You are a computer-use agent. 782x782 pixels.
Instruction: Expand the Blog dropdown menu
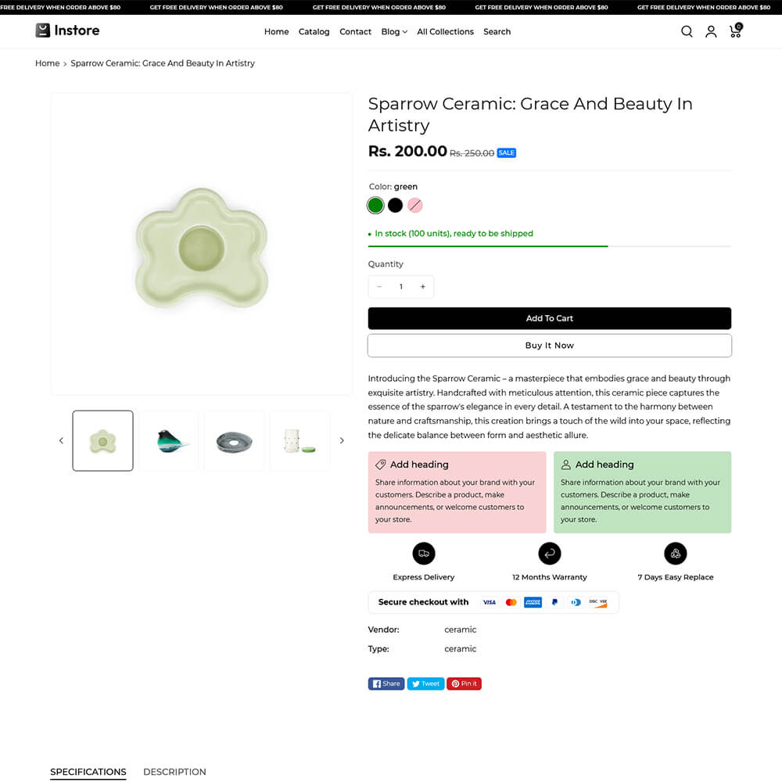click(394, 32)
